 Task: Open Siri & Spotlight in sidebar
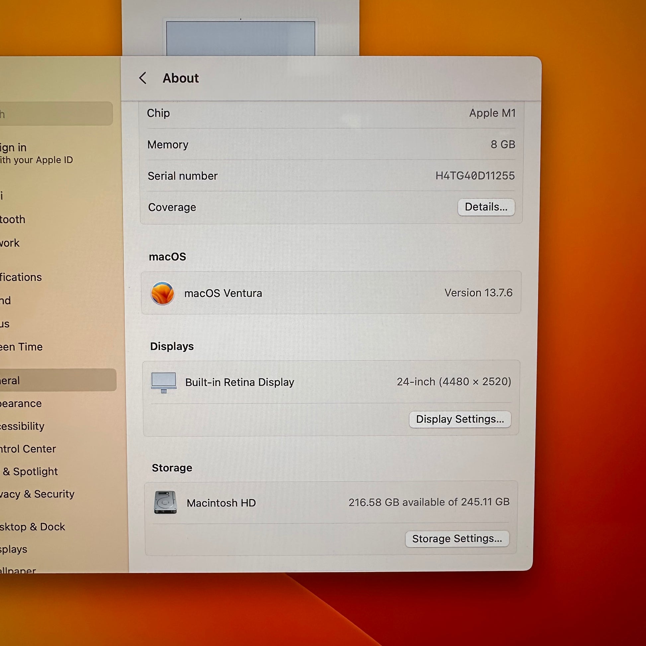[x=30, y=471]
